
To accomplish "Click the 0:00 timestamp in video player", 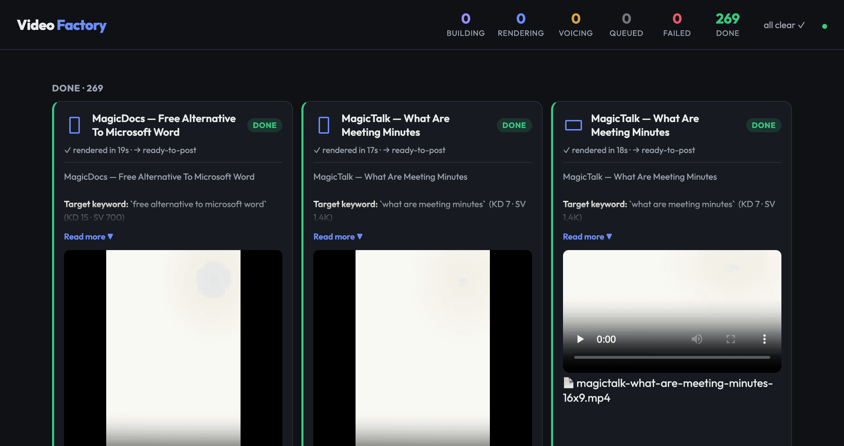I will (606, 339).
